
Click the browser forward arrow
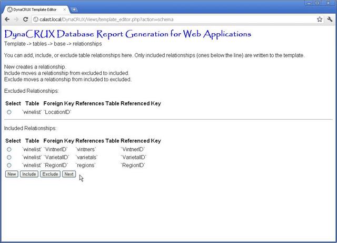point(16,20)
